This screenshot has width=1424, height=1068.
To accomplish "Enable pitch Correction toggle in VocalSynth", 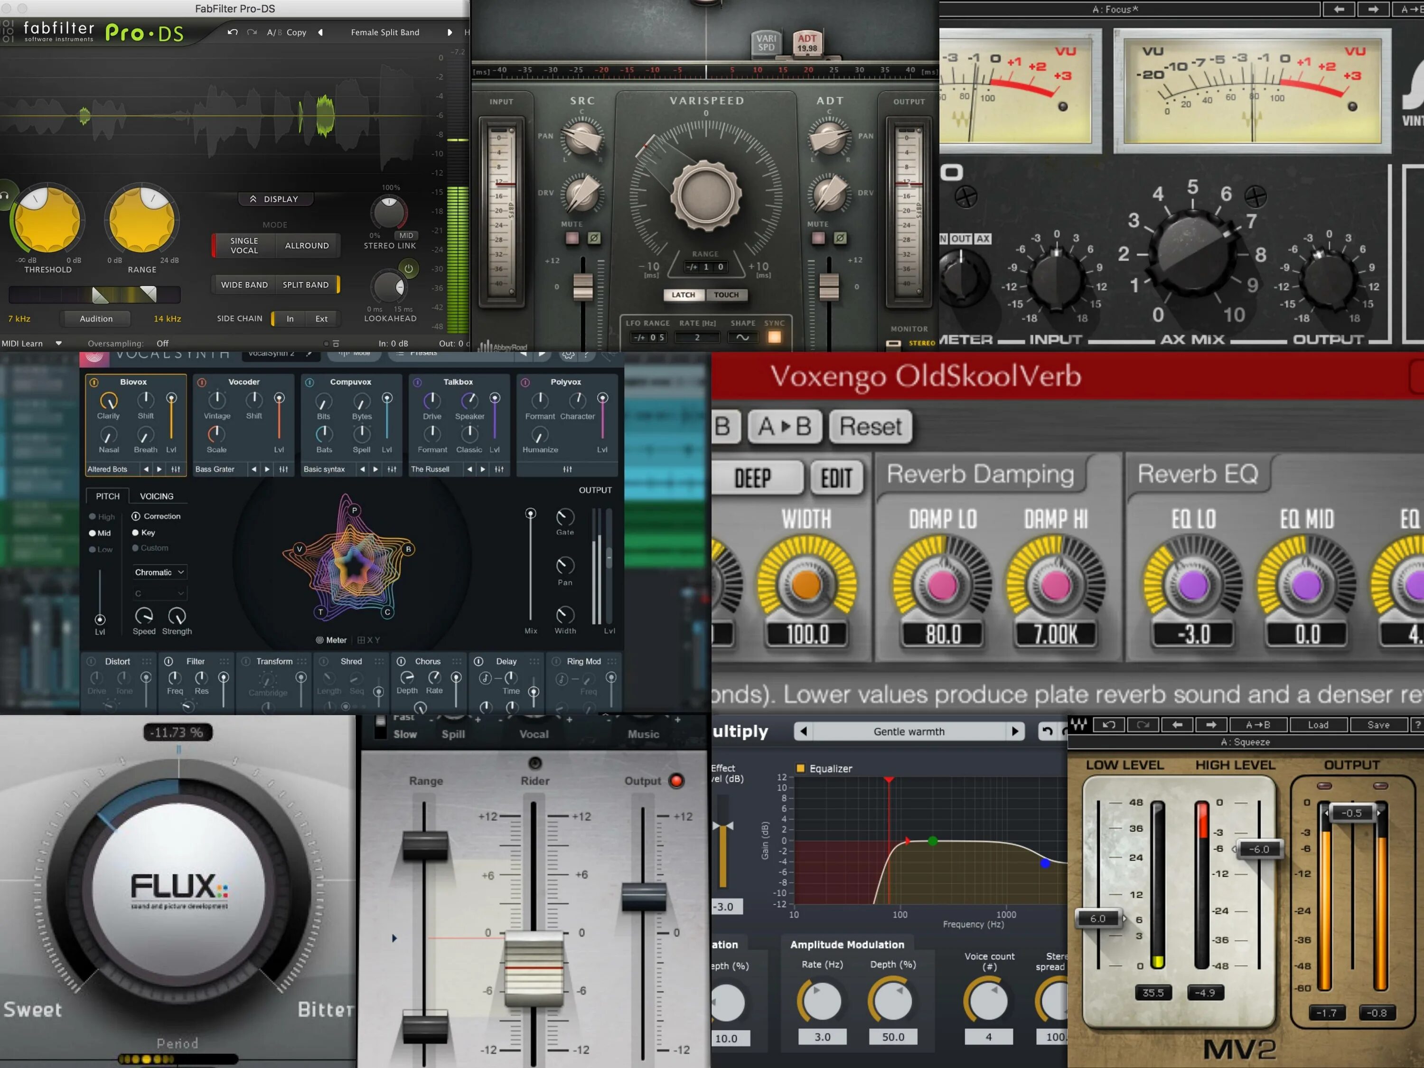I will [136, 516].
